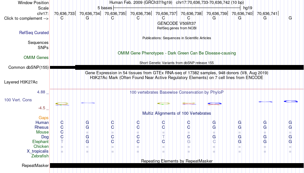The image size is (304, 173).
Task: Click 'RefSeq genes from NCBI' title
Action: 177,28
